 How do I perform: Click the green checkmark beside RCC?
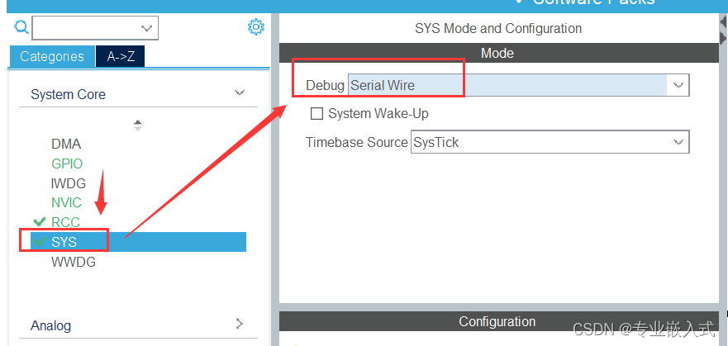pyautogui.click(x=40, y=221)
